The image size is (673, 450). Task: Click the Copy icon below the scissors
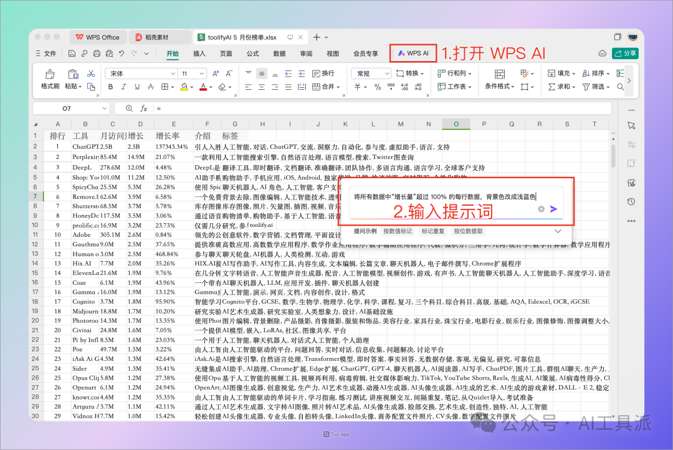pos(91,87)
